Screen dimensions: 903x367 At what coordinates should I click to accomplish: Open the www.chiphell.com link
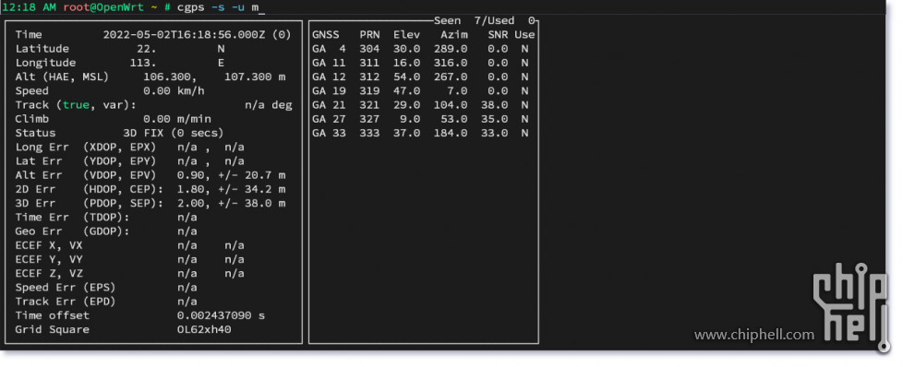[753, 335]
